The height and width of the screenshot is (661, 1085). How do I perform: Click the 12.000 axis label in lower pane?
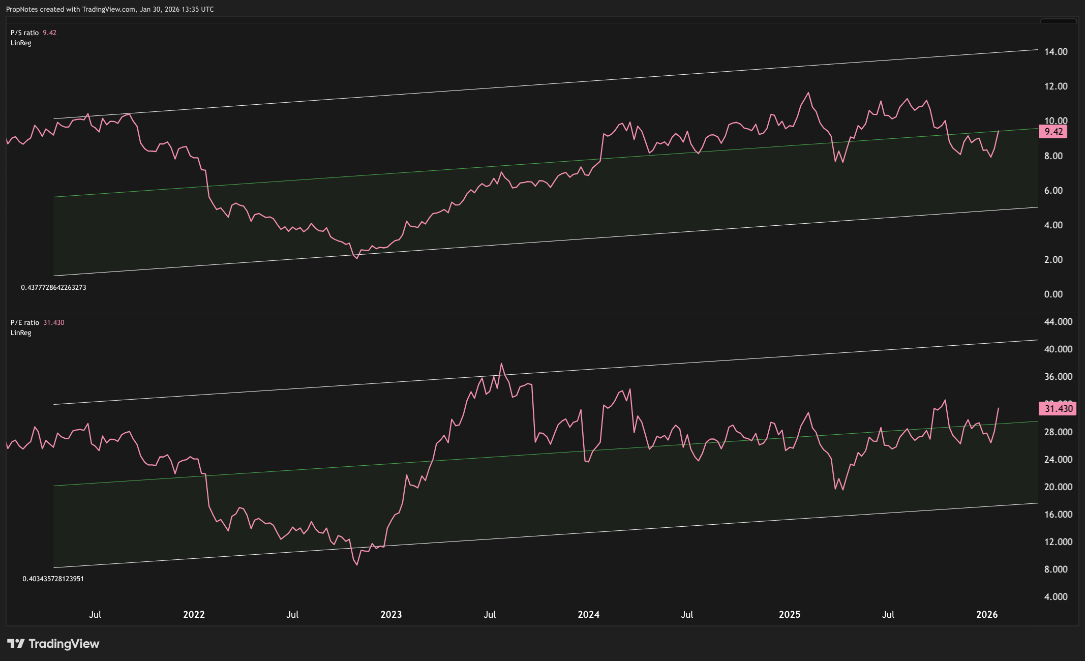pos(1059,542)
